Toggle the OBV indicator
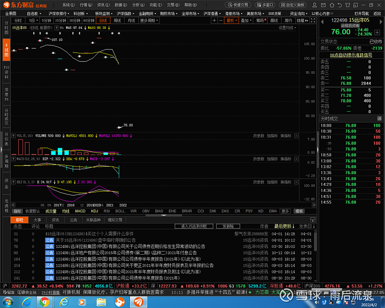 pyautogui.click(x=146, y=211)
